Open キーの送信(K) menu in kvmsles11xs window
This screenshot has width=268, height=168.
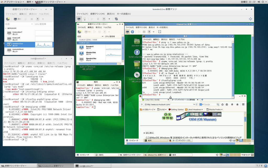(x=124, y=14)
